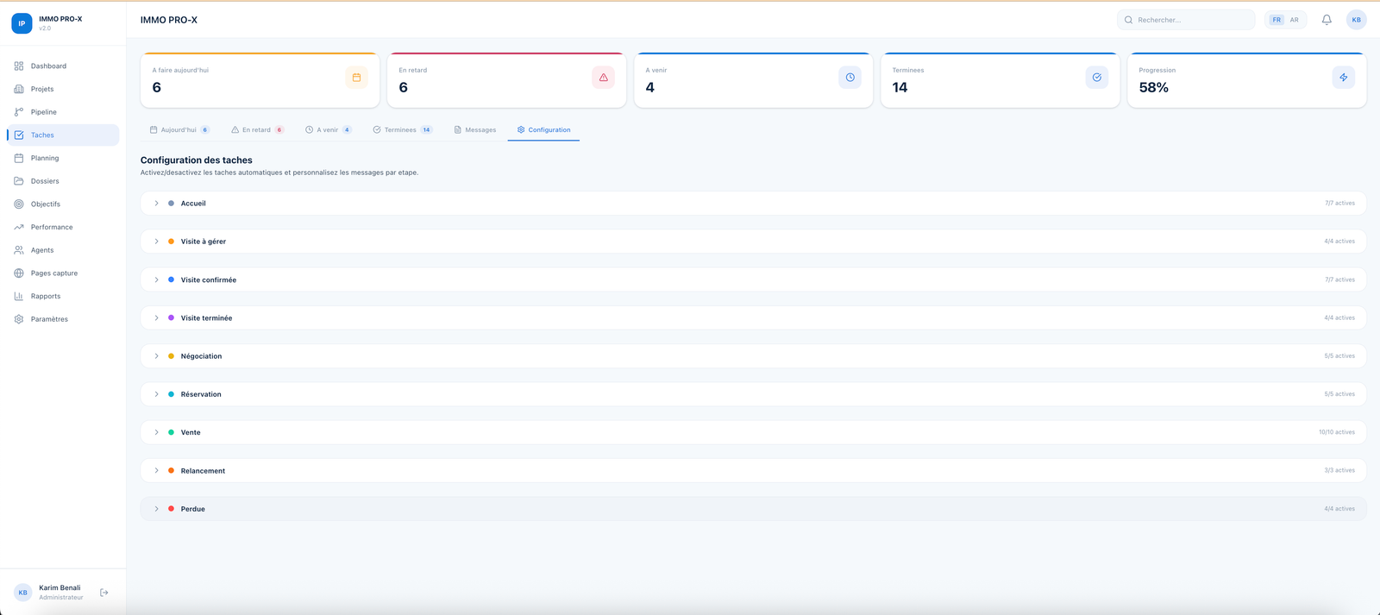Open Dossiers folder in sidebar
1380x615 pixels.
62,181
